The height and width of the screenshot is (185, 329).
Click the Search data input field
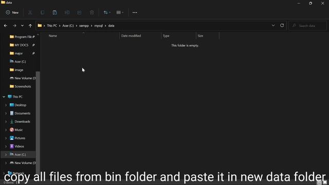(307, 26)
